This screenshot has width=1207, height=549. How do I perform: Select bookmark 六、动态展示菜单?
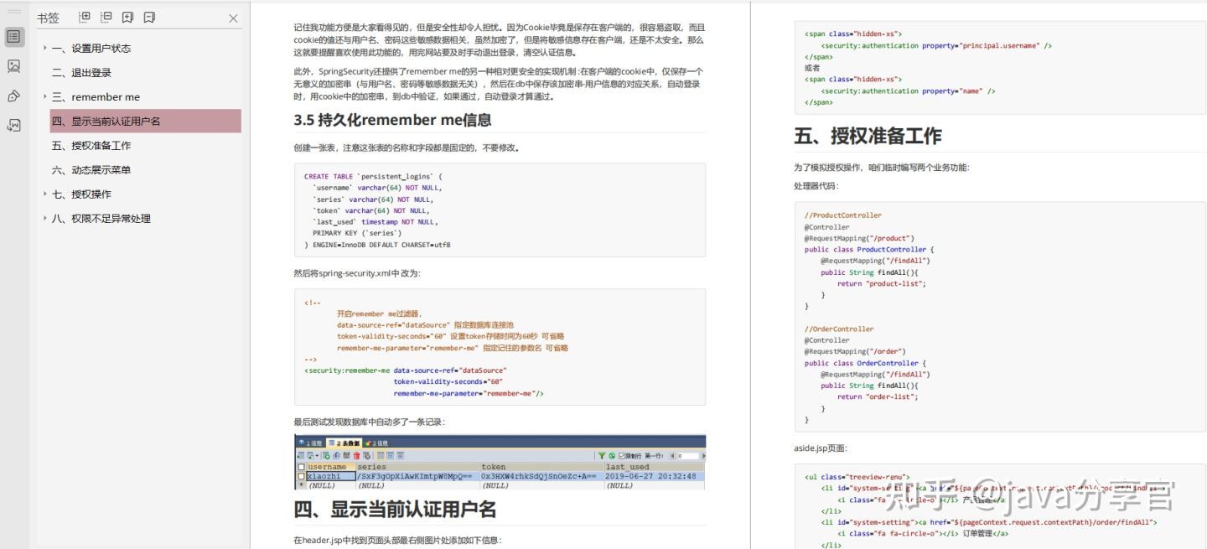click(99, 169)
